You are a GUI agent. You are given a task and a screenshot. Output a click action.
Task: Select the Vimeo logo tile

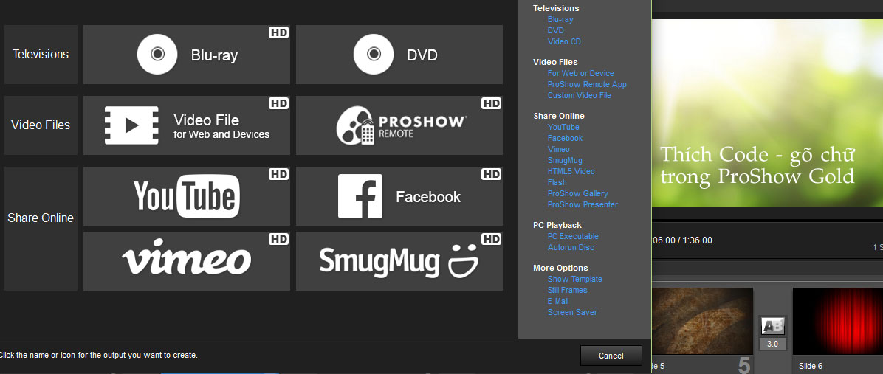(x=186, y=262)
